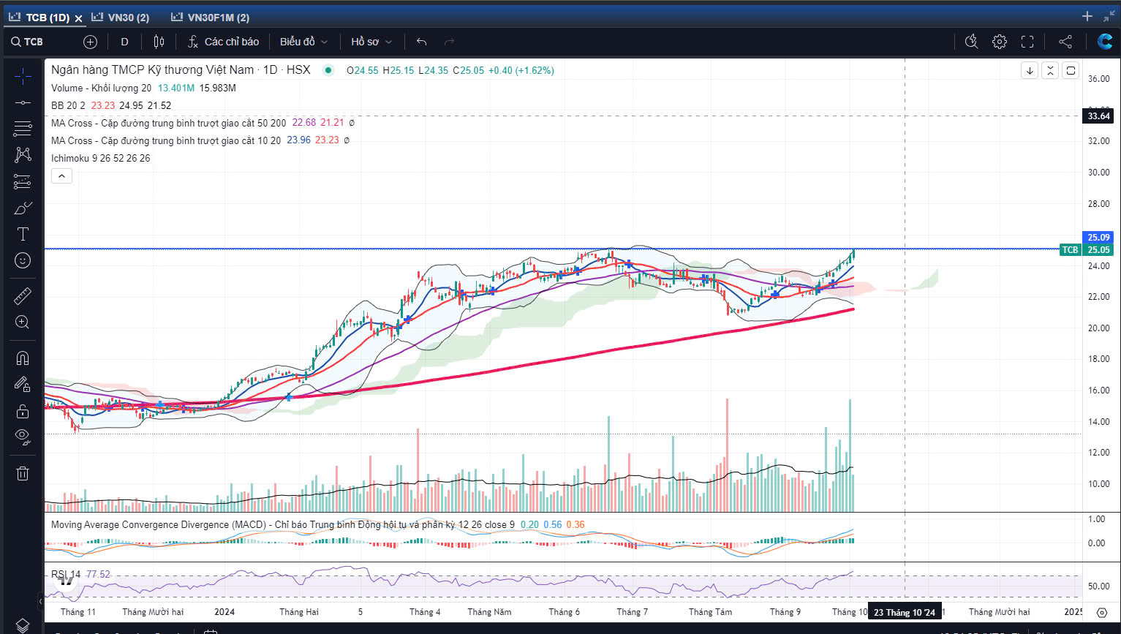Image resolution: width=1121 pixels, height=634 pixels.
Task: Click the BB 20 2 legend
Action: 68,105
